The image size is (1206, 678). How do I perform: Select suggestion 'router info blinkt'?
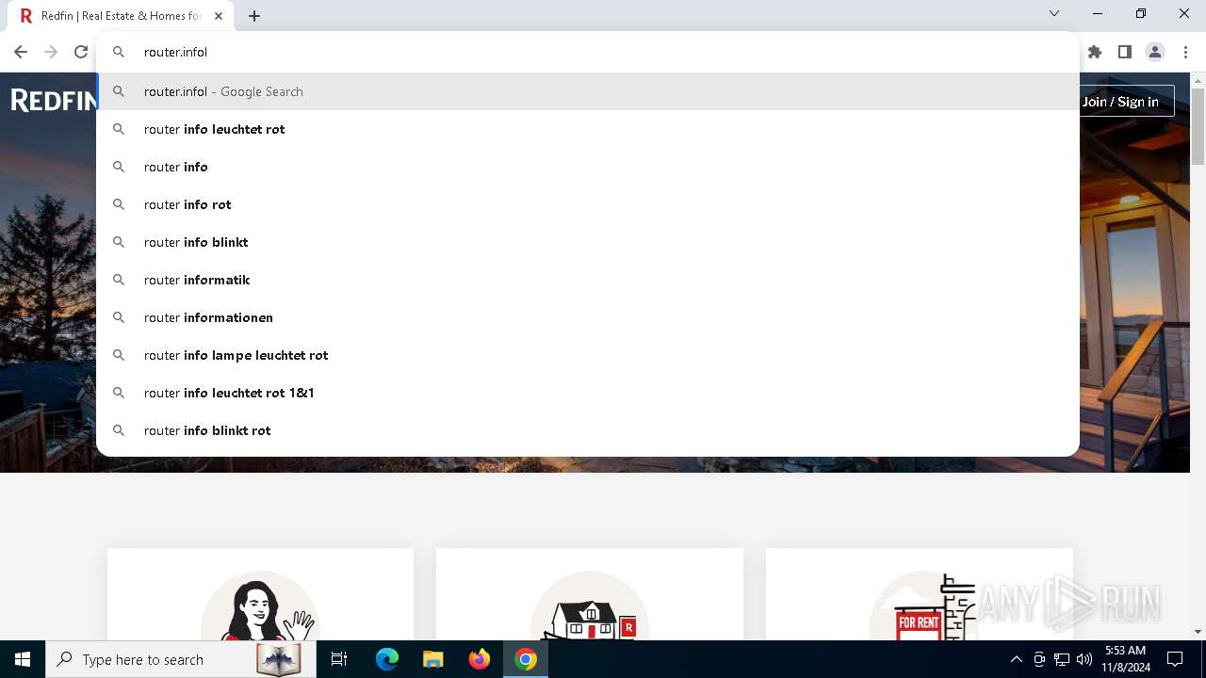coord(588,242)
